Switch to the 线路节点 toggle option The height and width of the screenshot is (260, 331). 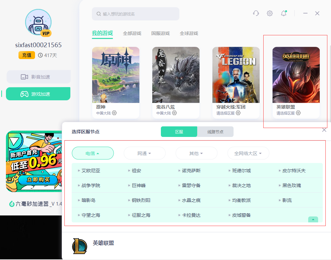(x=215, y=132)
